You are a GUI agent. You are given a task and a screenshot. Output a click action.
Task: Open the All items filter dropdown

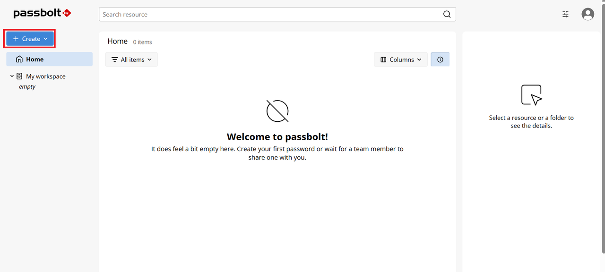(131, 59)
